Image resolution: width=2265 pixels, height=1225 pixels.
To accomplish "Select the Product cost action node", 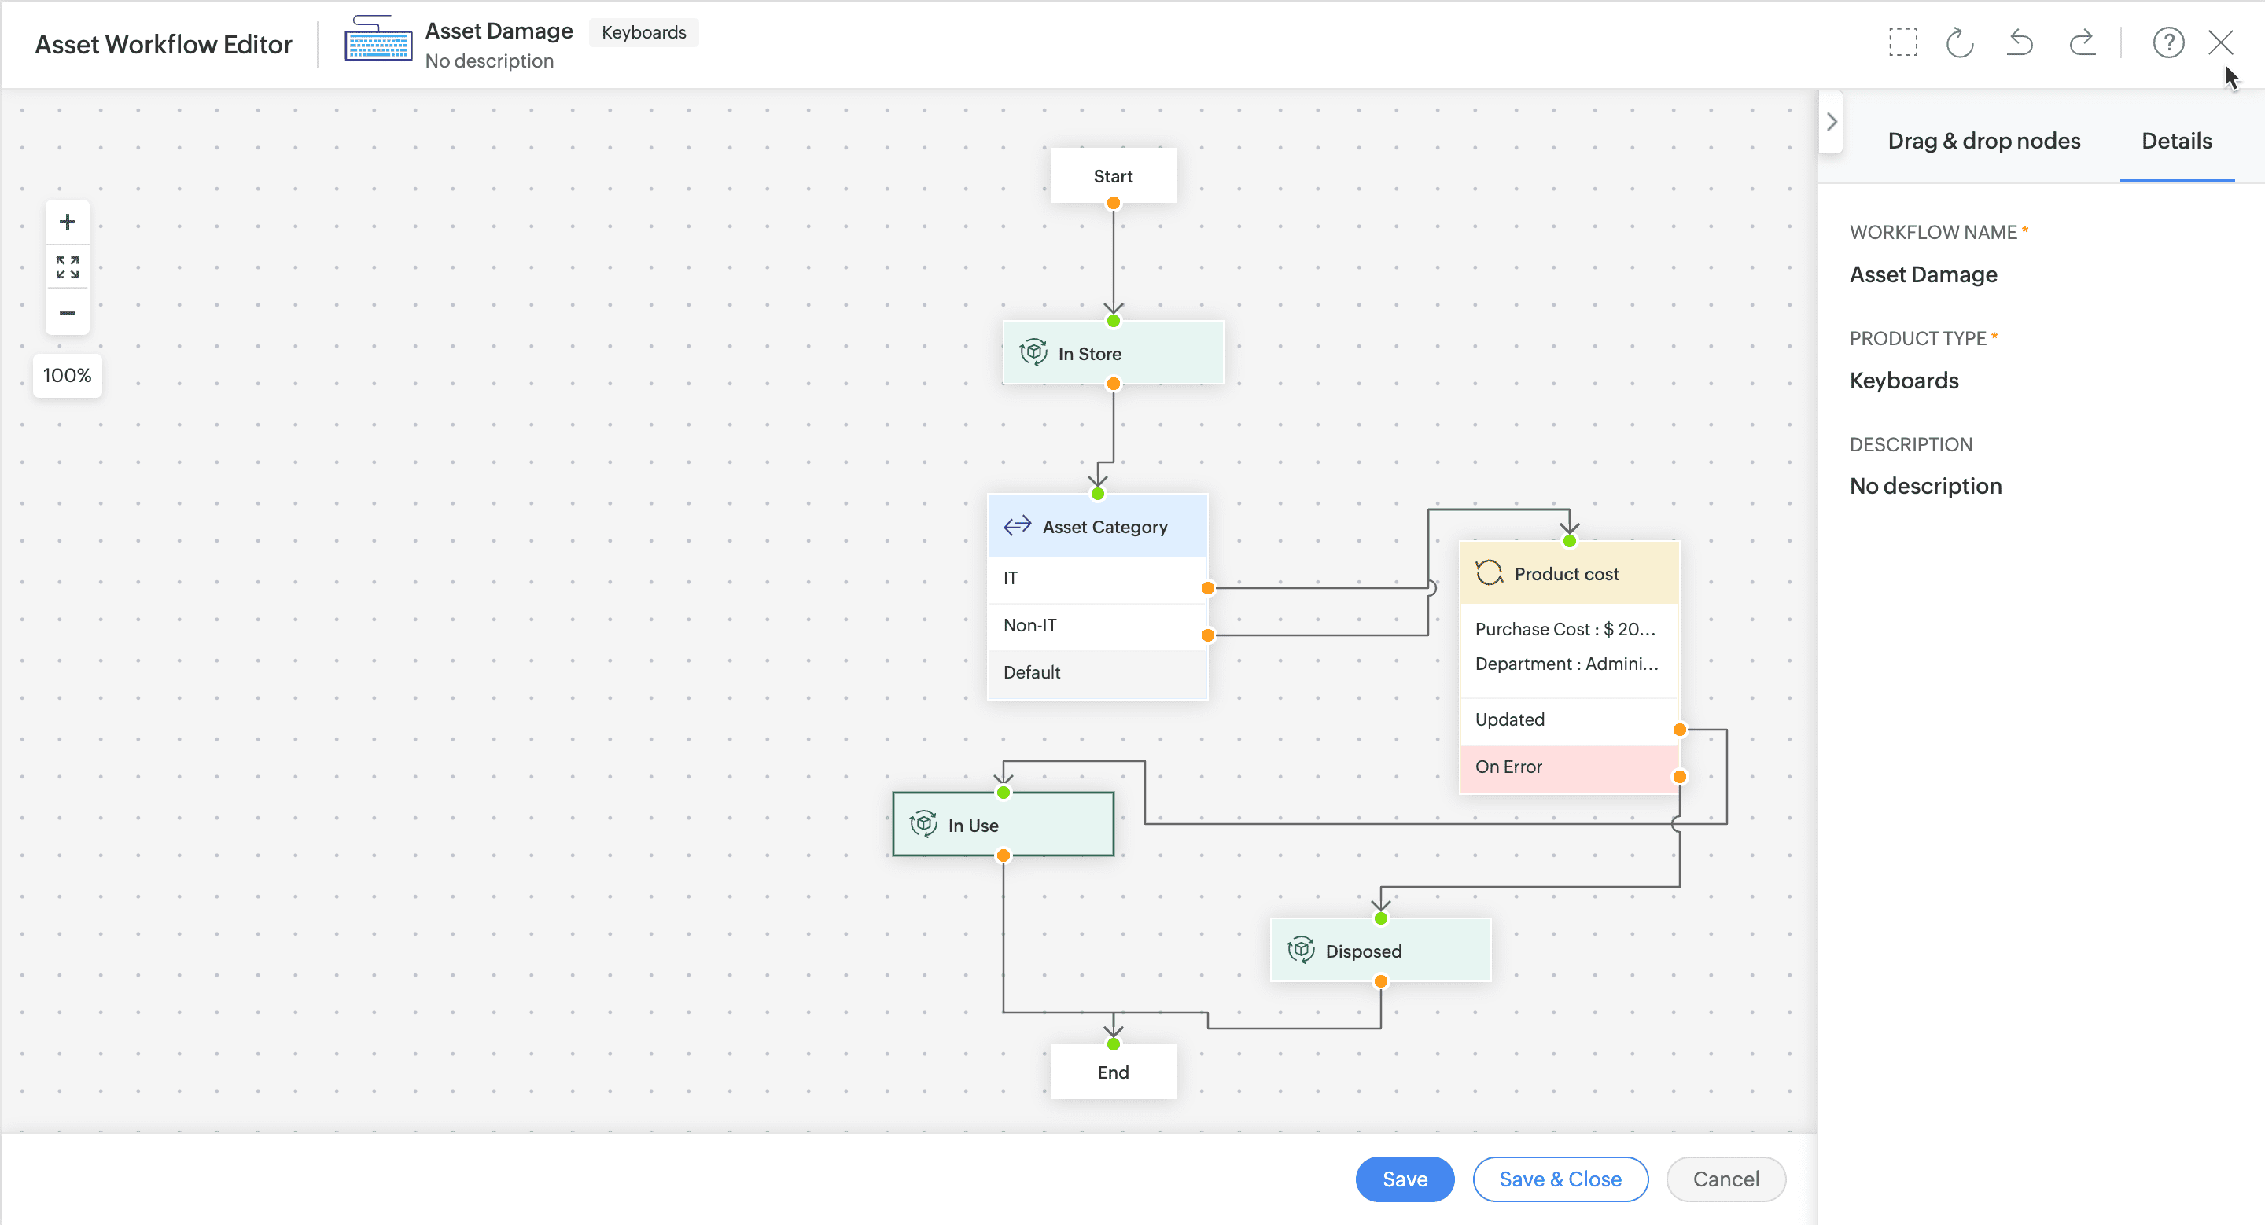I will click(x=1569, y=573).
